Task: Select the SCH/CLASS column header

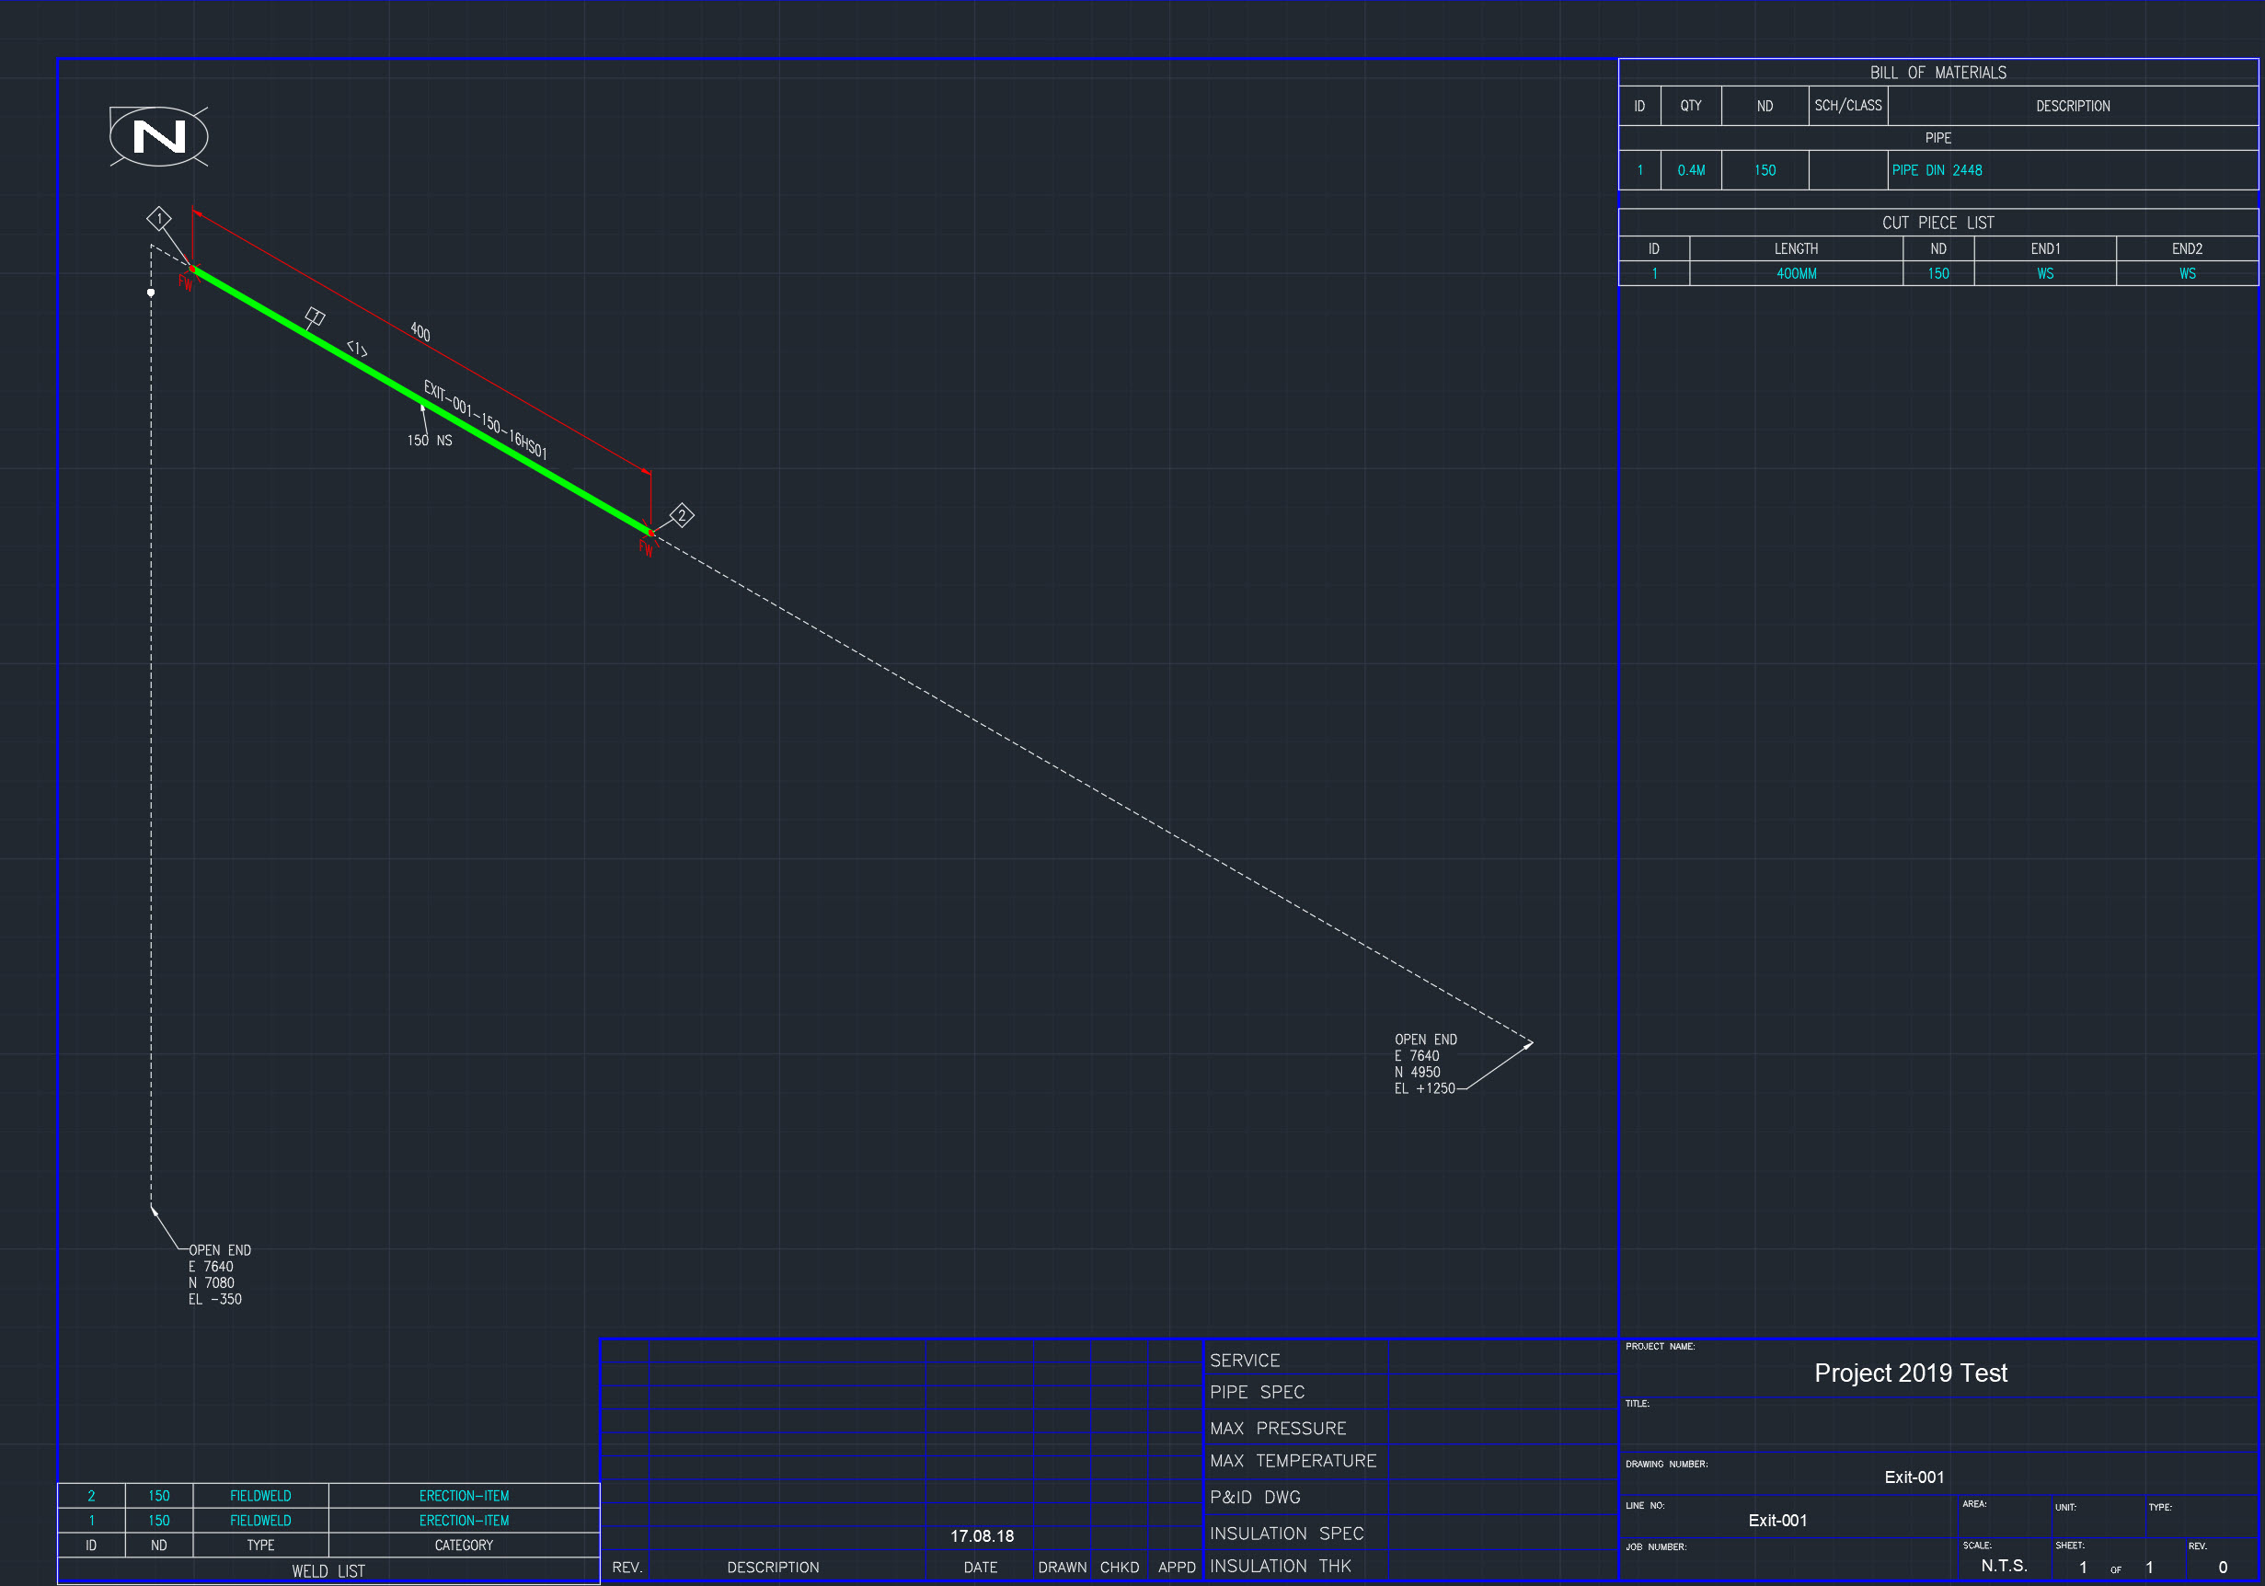Action: point(1847,106)
